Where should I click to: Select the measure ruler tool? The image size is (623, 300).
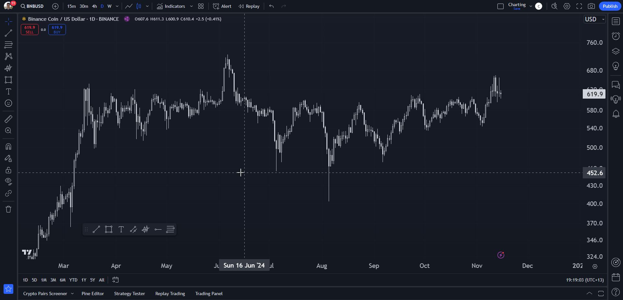(8, 119)
